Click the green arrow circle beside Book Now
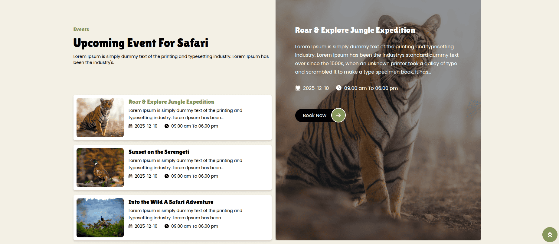This screenshot has height=244, width=559. [x=338, y=115]
